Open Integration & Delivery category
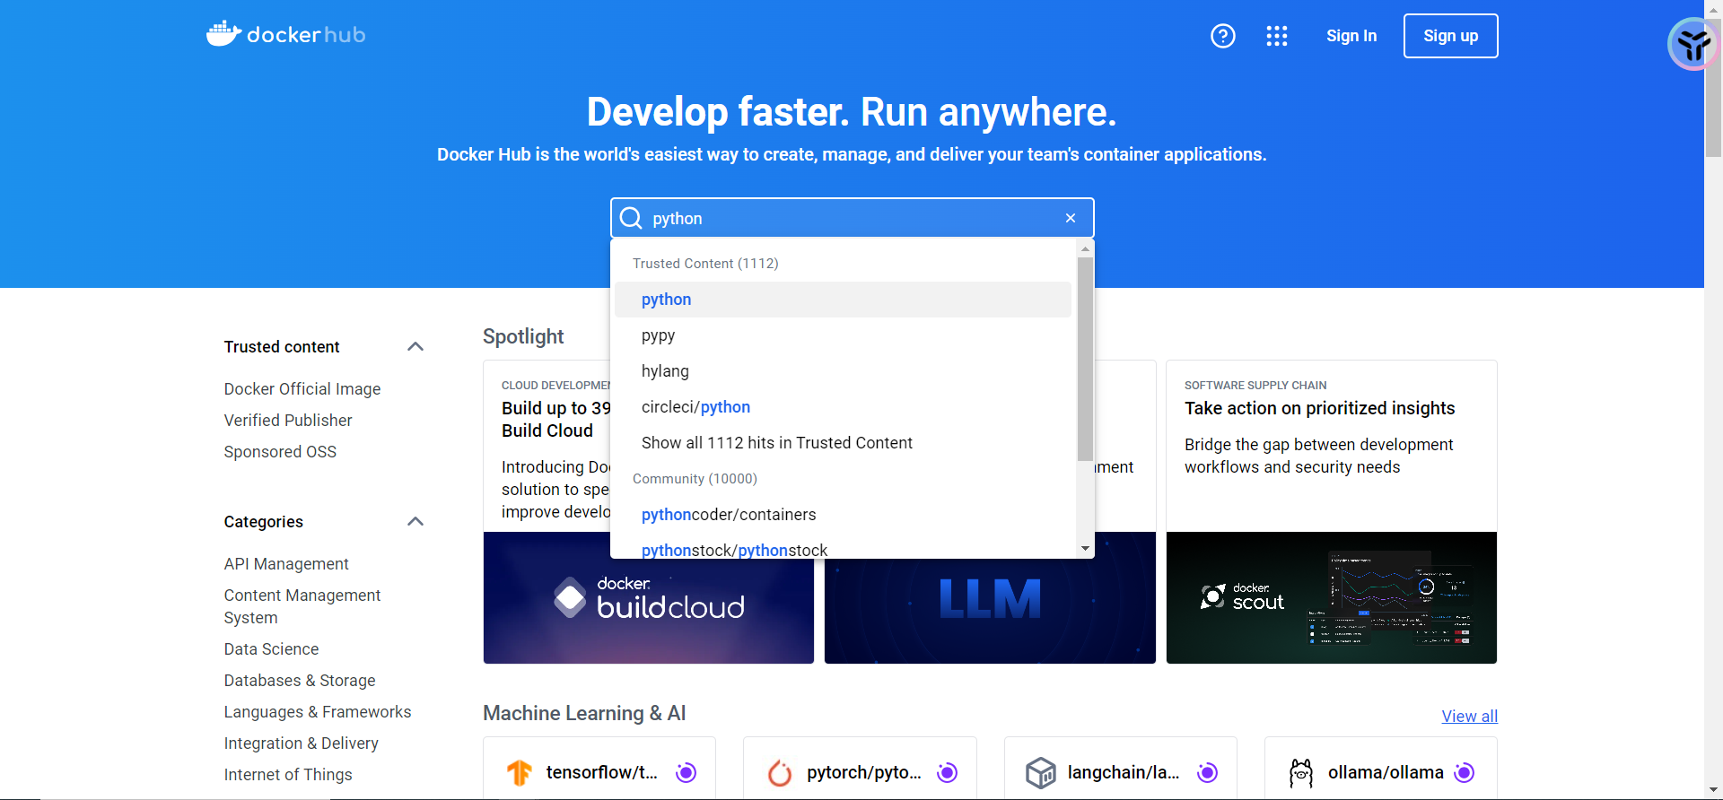Viewport: 1723px width, 800px height. click(302, 743)
